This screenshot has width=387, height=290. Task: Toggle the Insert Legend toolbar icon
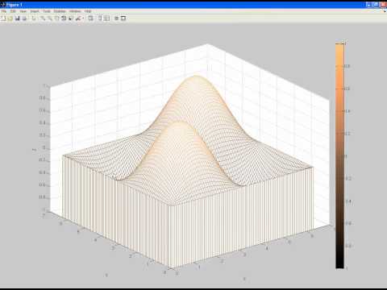[x=106, y=19]
